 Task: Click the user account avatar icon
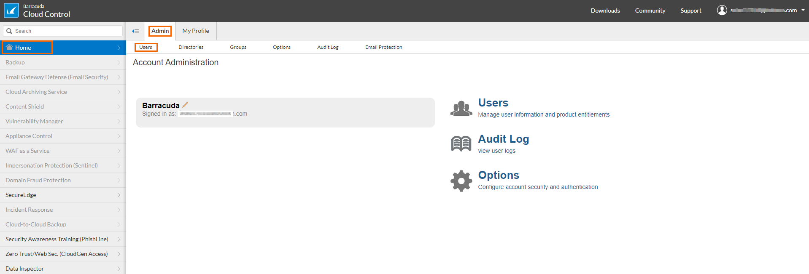(722, 11)
